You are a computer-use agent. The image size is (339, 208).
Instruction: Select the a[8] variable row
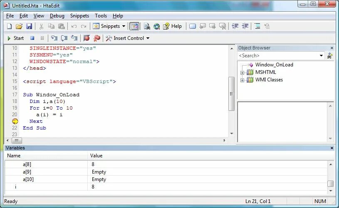click(166, 164)
